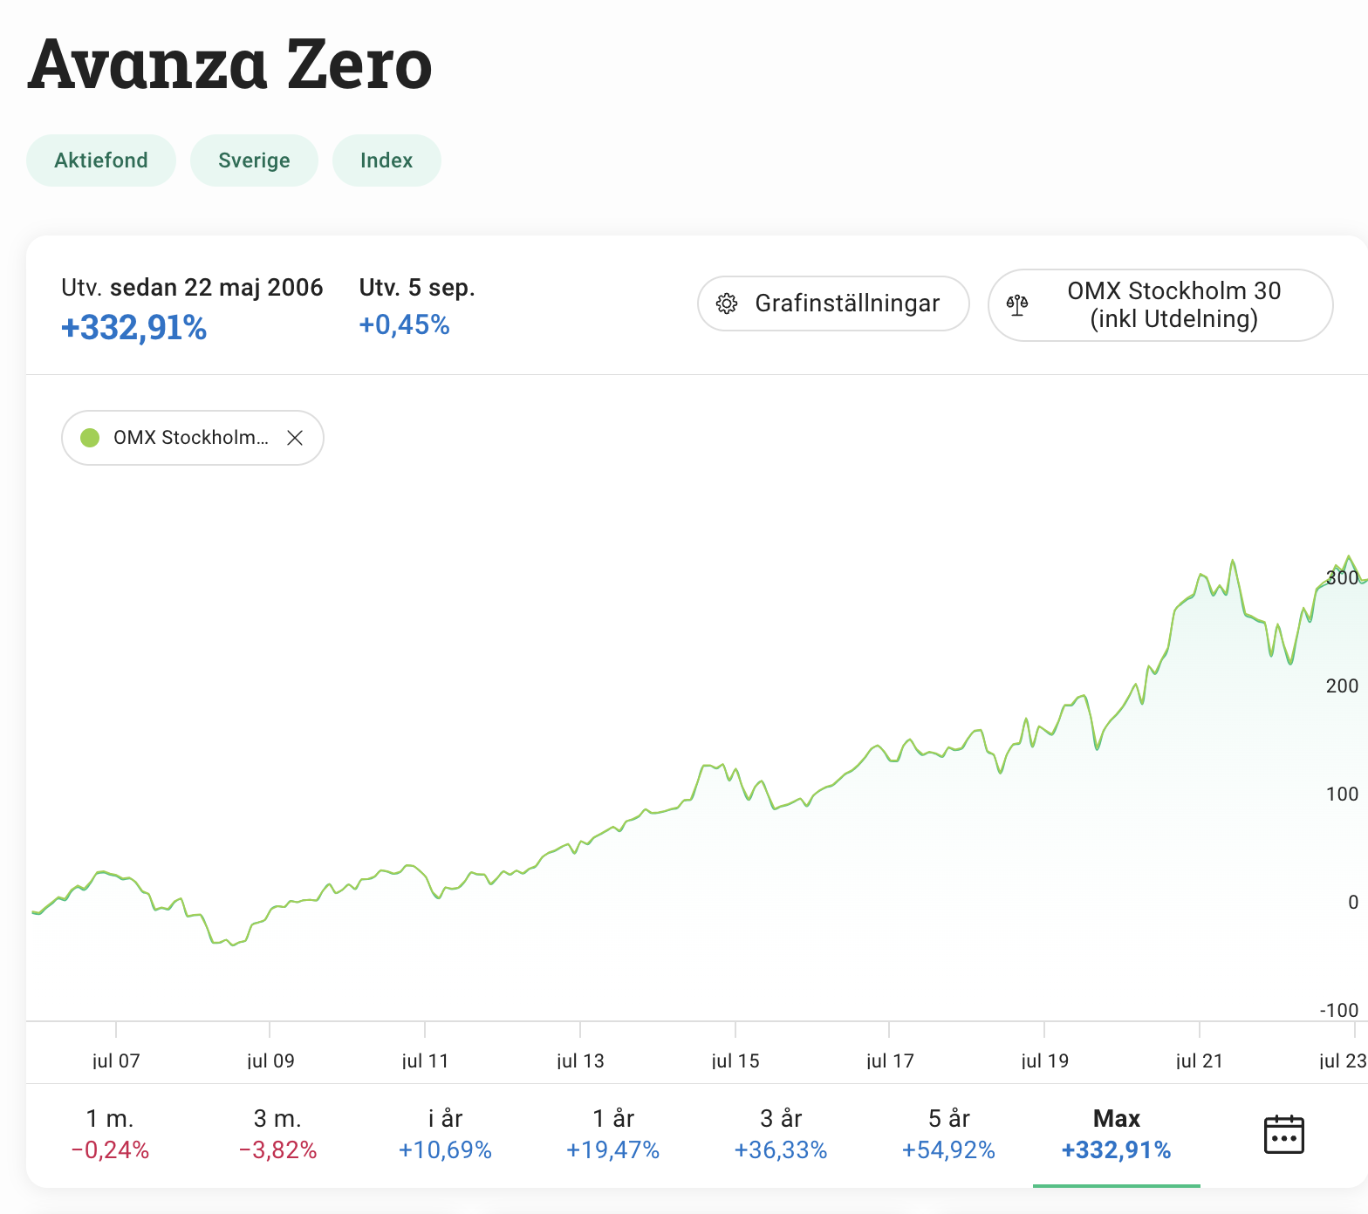Viewport: 1368px width, 1214px height.
Task: Click the Aktiefond category tag
Action: [x=101, y=160]
